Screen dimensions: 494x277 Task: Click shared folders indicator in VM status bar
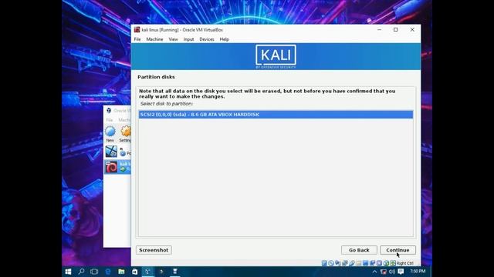tap(358, 263)
